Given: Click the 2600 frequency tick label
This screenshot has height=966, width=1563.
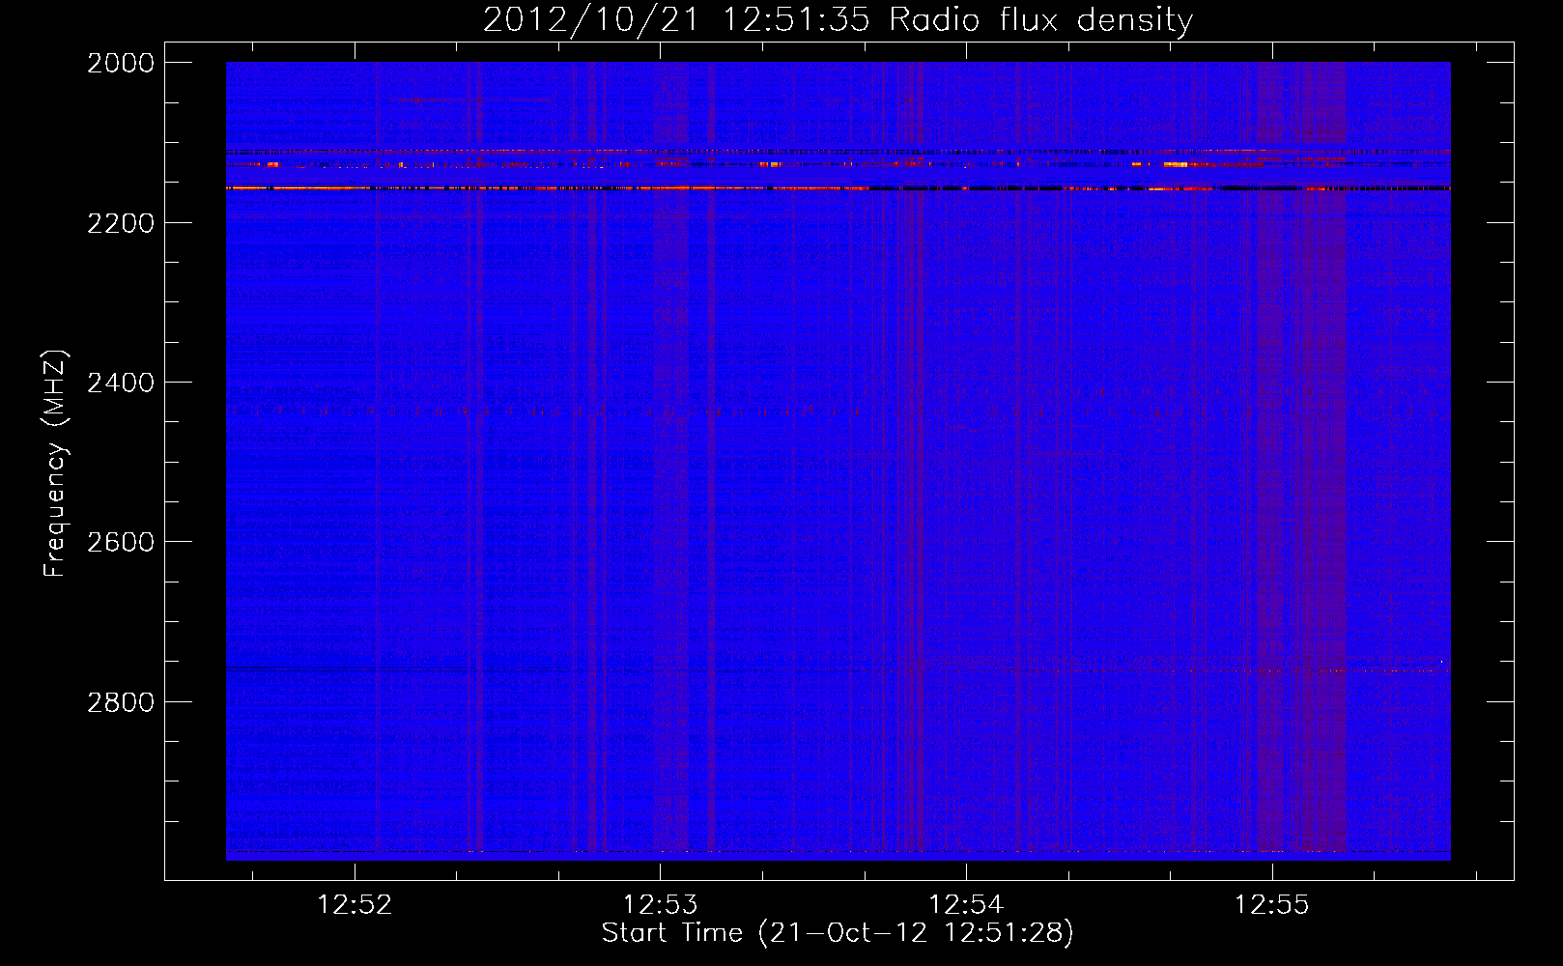Looking at the screenshot, I should (x=121, y=542).
